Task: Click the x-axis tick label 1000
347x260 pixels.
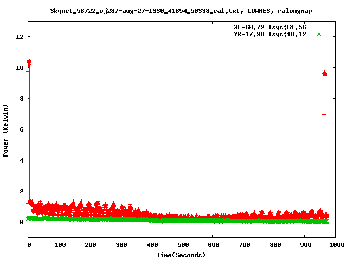Action: coord(337,245)
